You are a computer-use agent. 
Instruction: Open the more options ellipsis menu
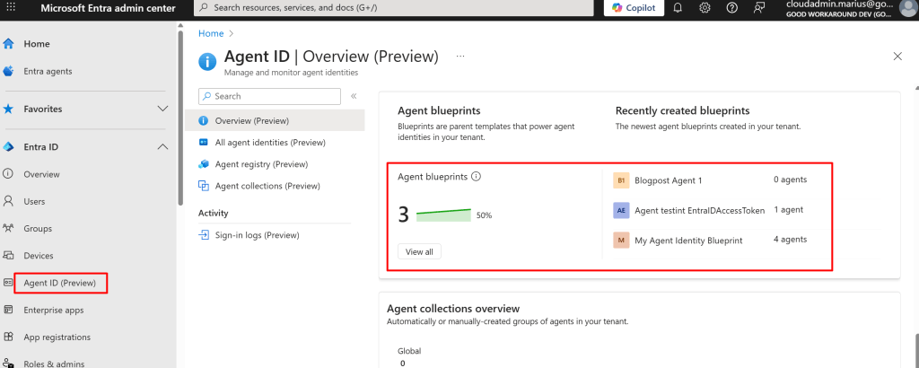(461, 57)
